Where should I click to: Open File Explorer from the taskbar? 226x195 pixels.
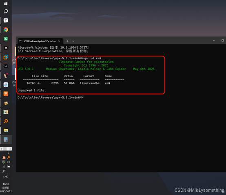click(6, 130)
